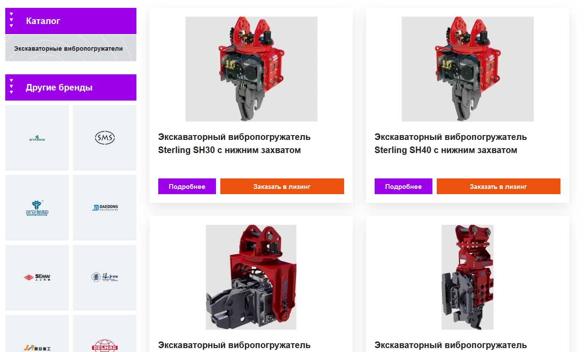
Task: Order Sterling SH30 via Заказать в лизинг
Action: click(x=282, y=186)
